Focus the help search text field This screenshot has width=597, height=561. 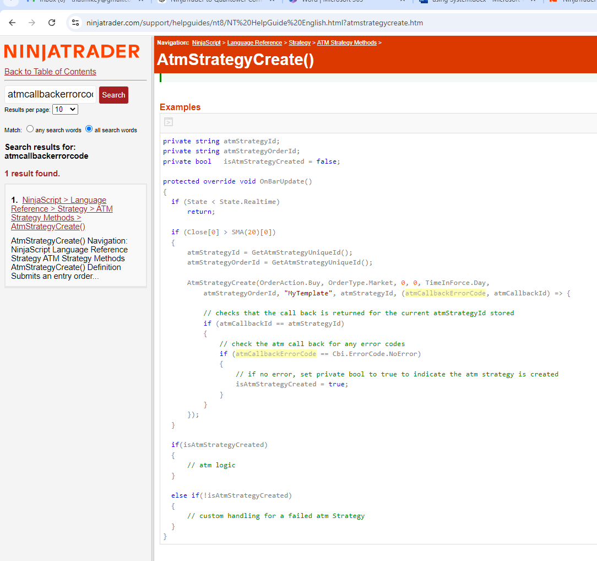click(50, 94)
